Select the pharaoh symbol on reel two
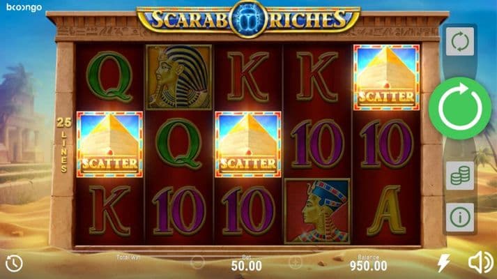The image size is (497, 279). [x=178, y=77]
